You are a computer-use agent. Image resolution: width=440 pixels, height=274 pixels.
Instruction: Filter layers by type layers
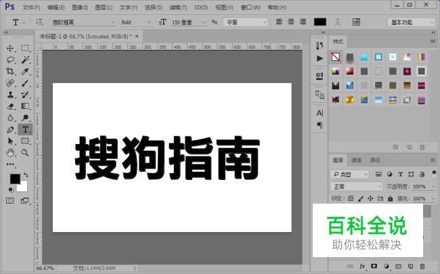pyautogui.click(x=401, y=175)
